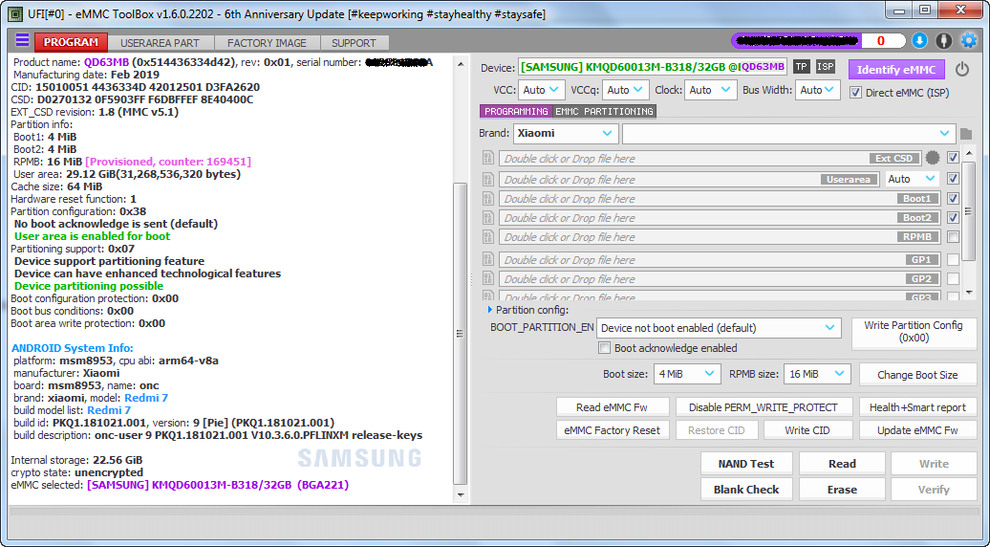Screen dimensions: 990x547
Task: Toggle the Ext CSD checkbox
Action: pyautogui.click(x=954, y=158)
